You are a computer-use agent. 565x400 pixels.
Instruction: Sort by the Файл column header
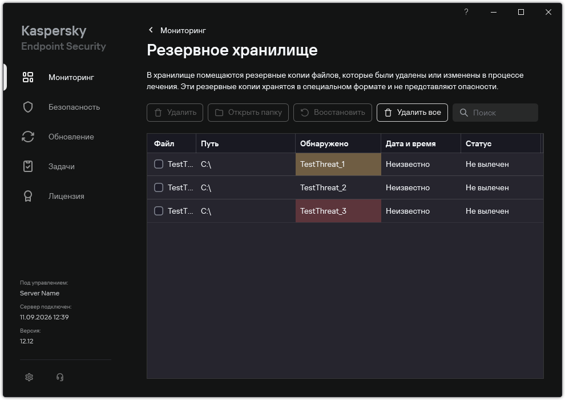point(172,143)
